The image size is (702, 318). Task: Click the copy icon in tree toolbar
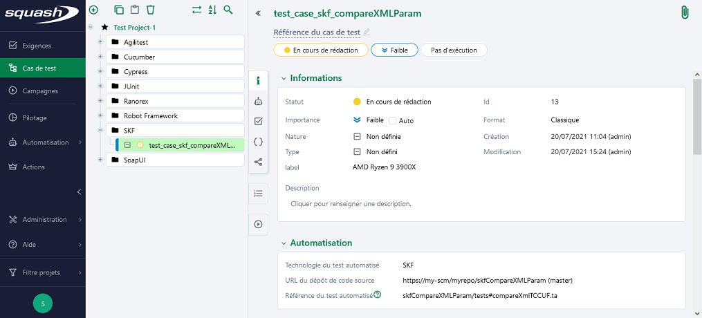(119, 10)
